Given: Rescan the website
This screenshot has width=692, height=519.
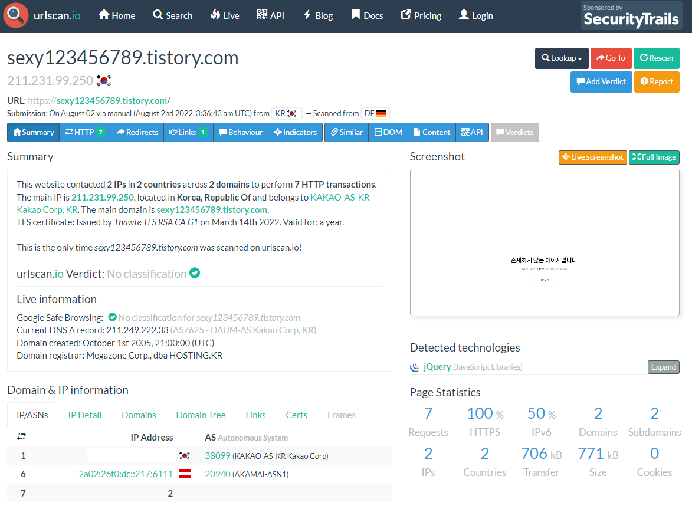Looking at the screenshot, I should tap(657, 58).
